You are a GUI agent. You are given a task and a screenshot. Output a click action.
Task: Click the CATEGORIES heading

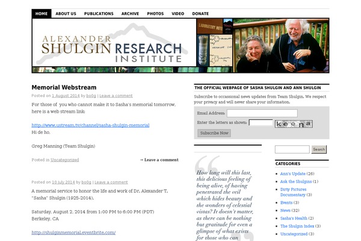(288, 163)
